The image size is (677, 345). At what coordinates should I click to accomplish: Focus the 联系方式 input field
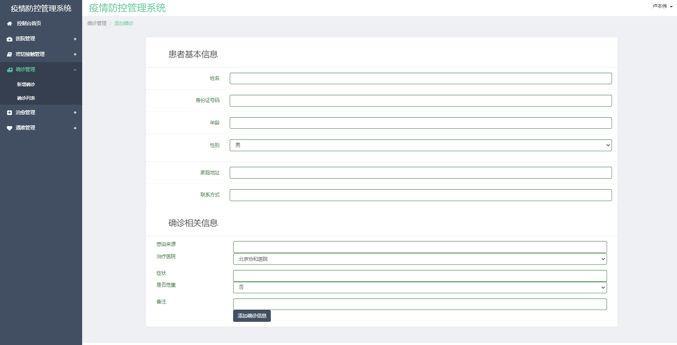(421, 195)
